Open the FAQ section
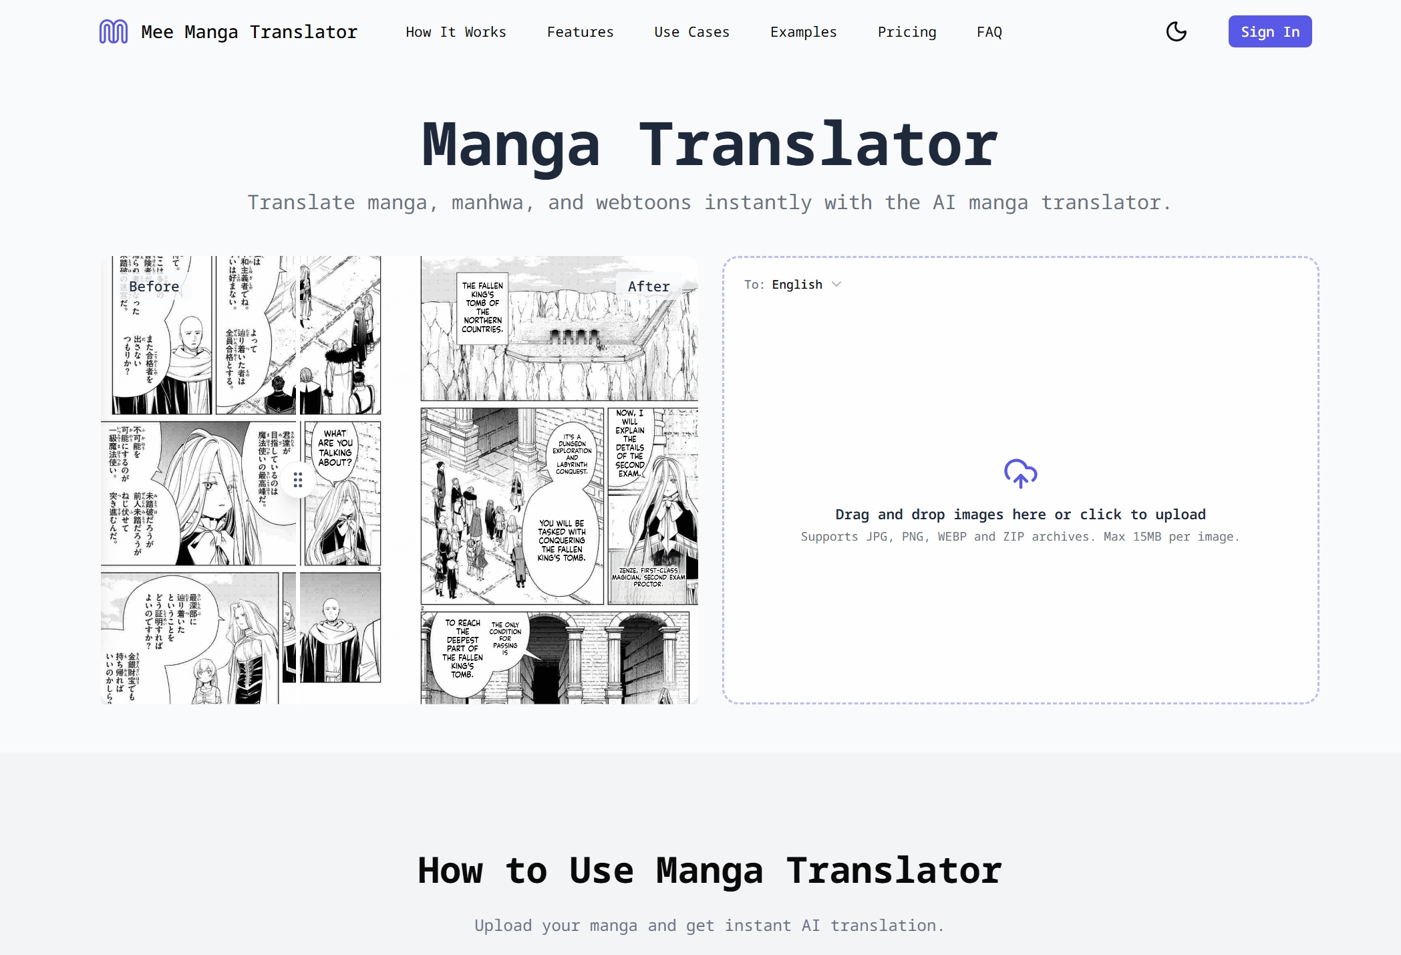Viewport: 1401px width, 955px height. tap(989, 32)
